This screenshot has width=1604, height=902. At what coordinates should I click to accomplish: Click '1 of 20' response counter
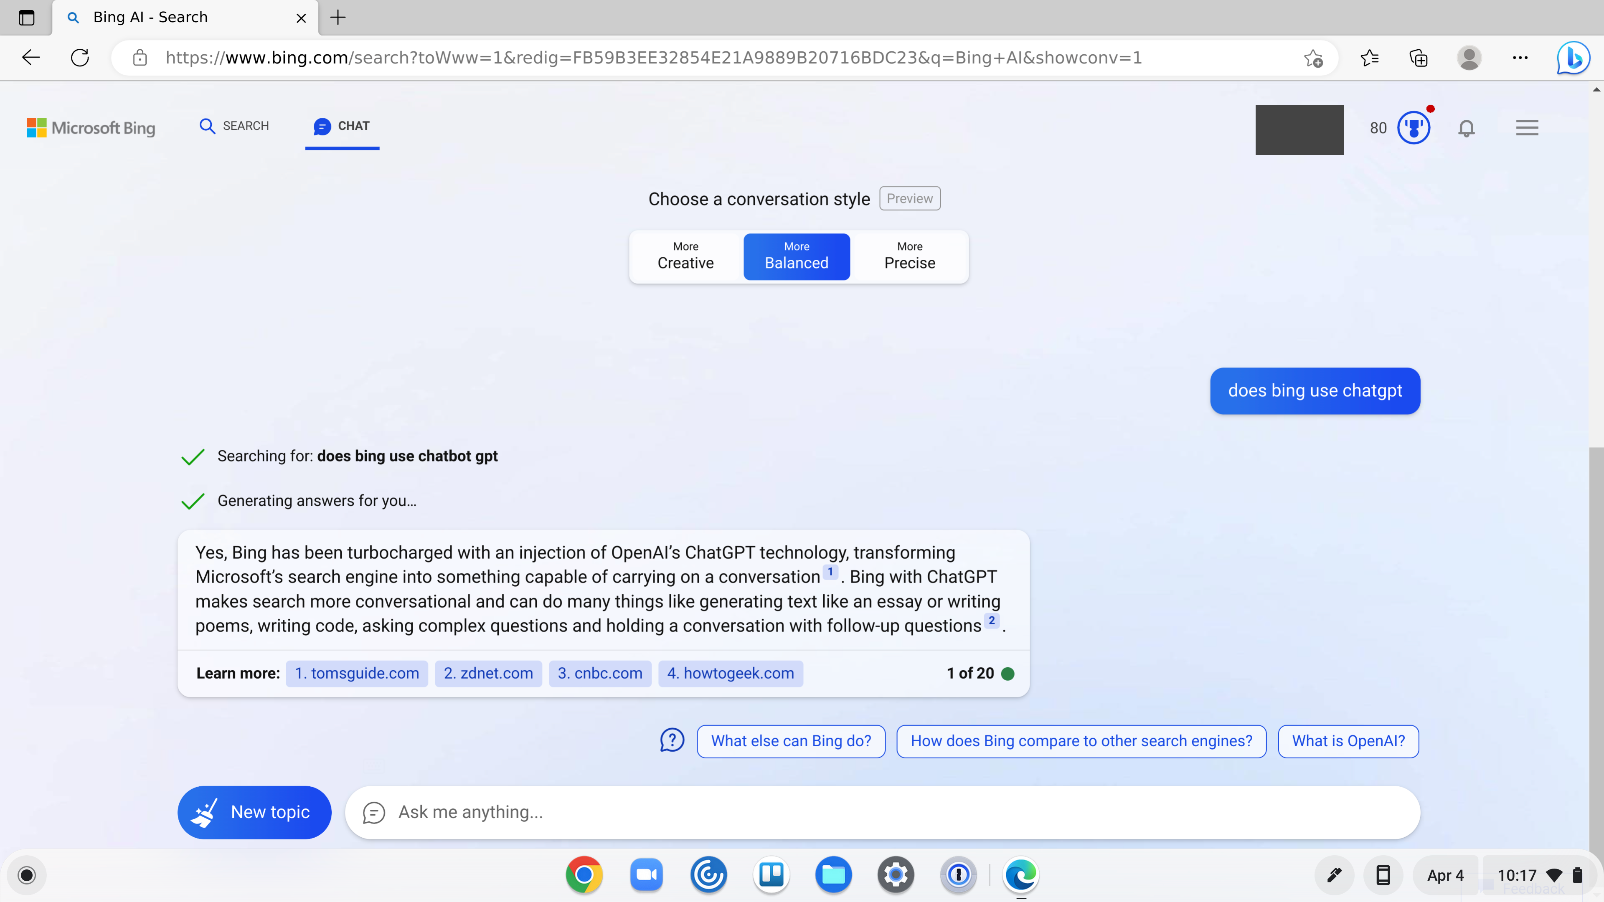coord(970,674)
